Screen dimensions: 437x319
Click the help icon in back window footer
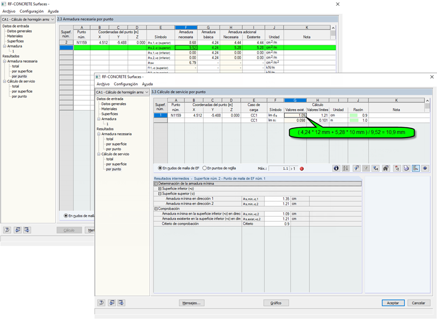click(x=7, y=230)
